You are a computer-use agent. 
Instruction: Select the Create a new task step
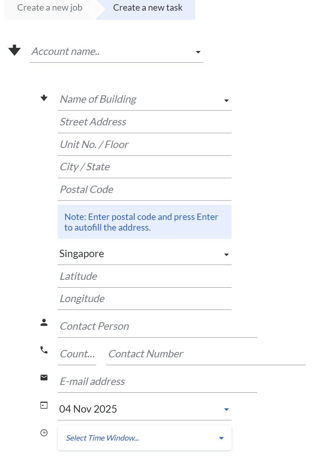(148, 7)
